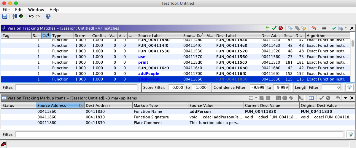Image resolution: width=356 pixels, height=148 pixels.
Task: Click the blue footprints icon in toolbar
Action: [x=15, y=16]
